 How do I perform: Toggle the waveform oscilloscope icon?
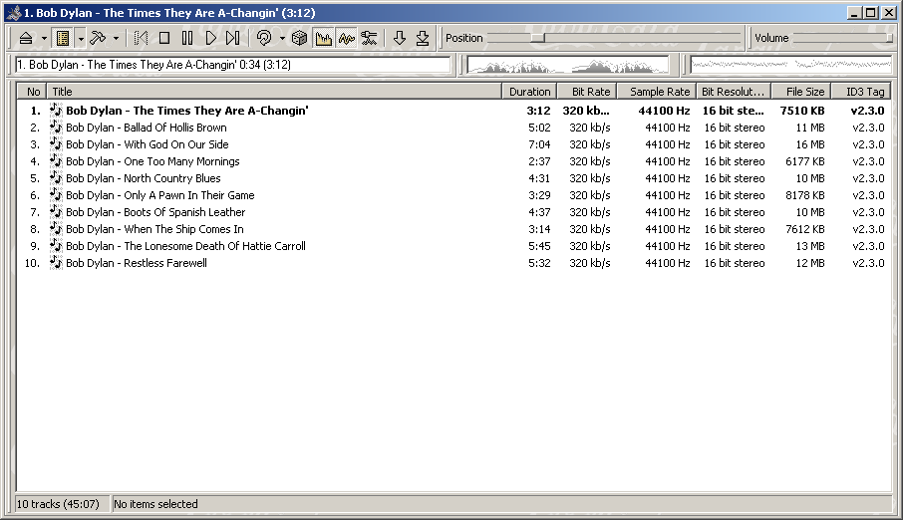(347, 38)
